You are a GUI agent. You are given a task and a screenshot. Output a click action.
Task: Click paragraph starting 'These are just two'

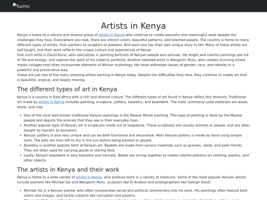pos(132,78)
